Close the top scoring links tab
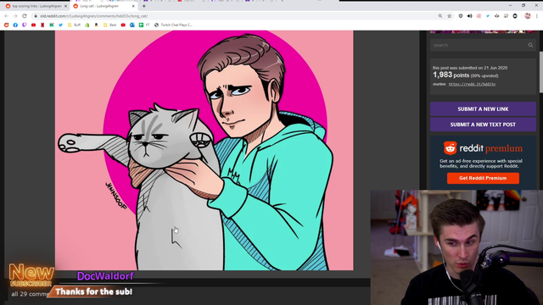 point(66,6)
